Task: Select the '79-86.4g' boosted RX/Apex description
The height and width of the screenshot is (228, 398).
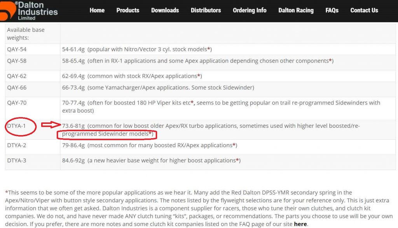Action: pos(150,145)
